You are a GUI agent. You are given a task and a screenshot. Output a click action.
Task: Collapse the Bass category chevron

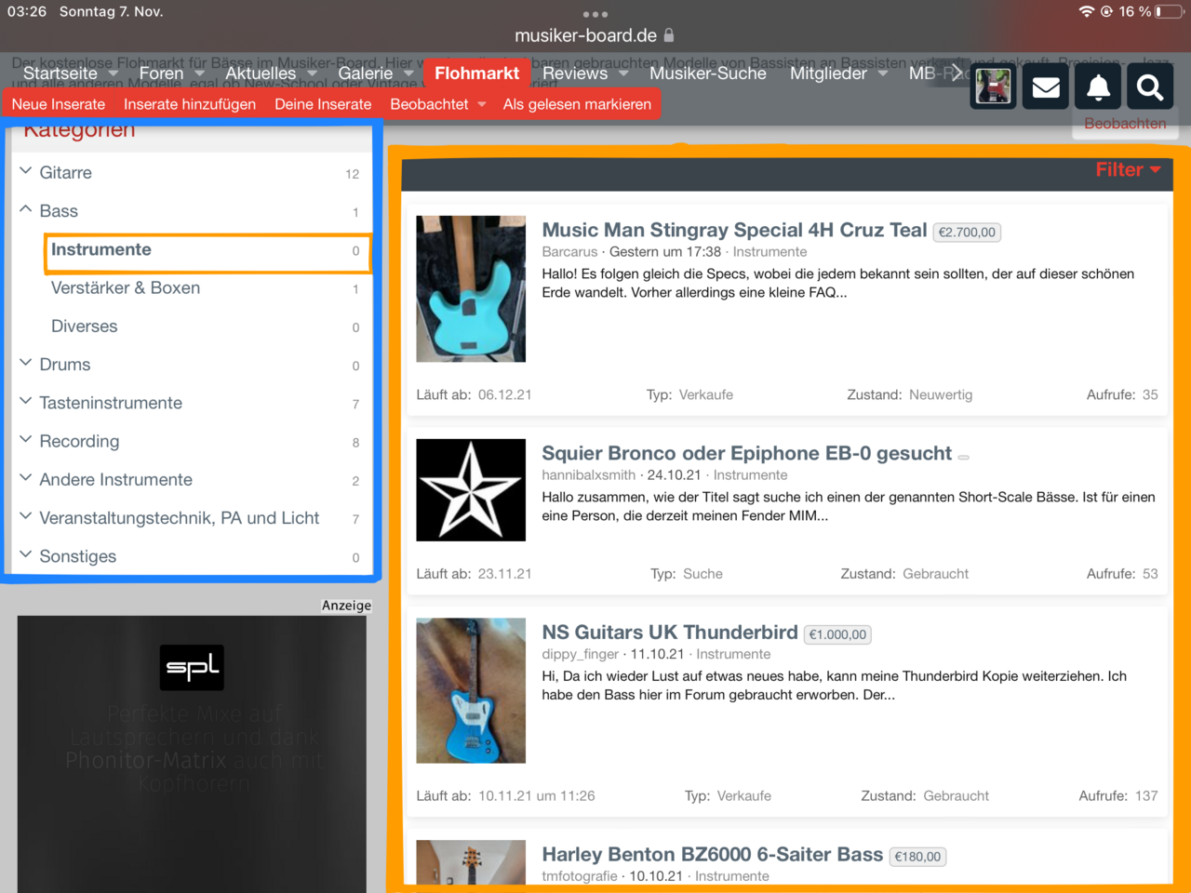[x=26, y=209]
